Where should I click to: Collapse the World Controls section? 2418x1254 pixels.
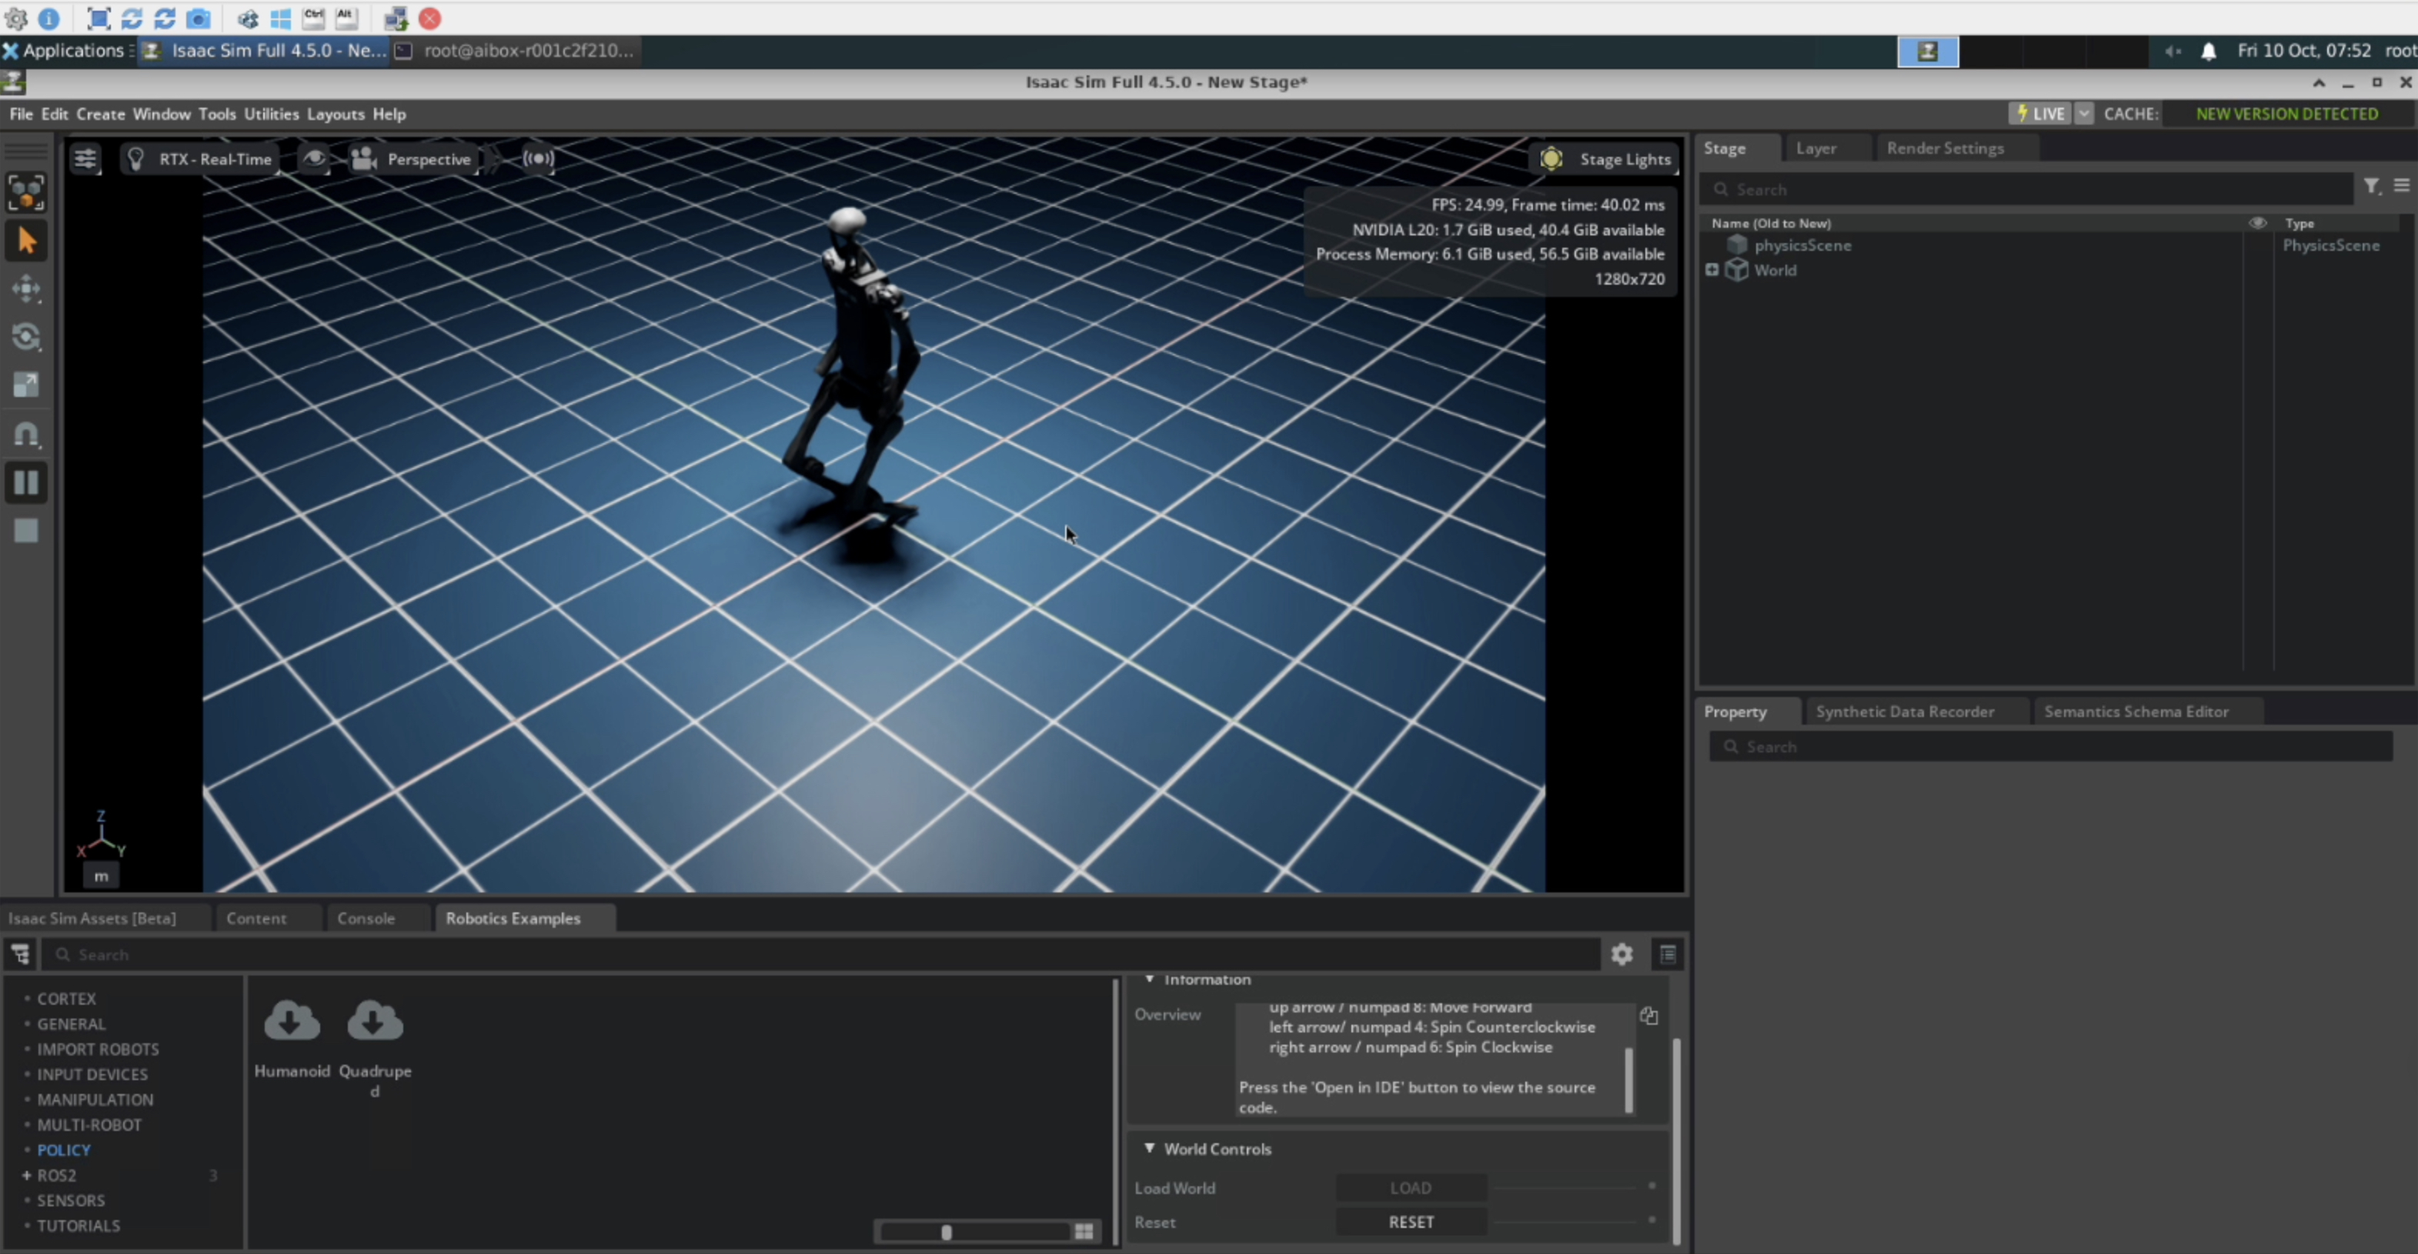click(x=1149, y=1149)
